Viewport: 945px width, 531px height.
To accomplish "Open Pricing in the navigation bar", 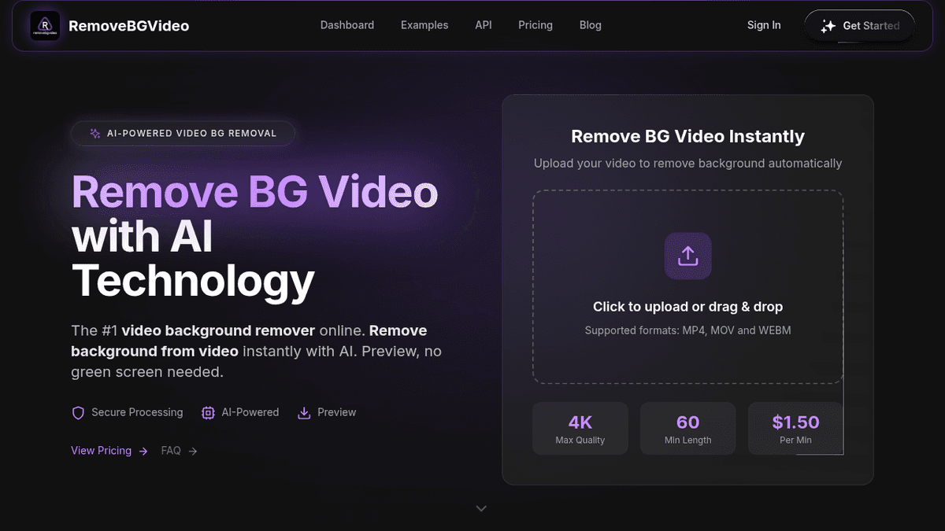I will pyautogui.click(x=535, y=25).
